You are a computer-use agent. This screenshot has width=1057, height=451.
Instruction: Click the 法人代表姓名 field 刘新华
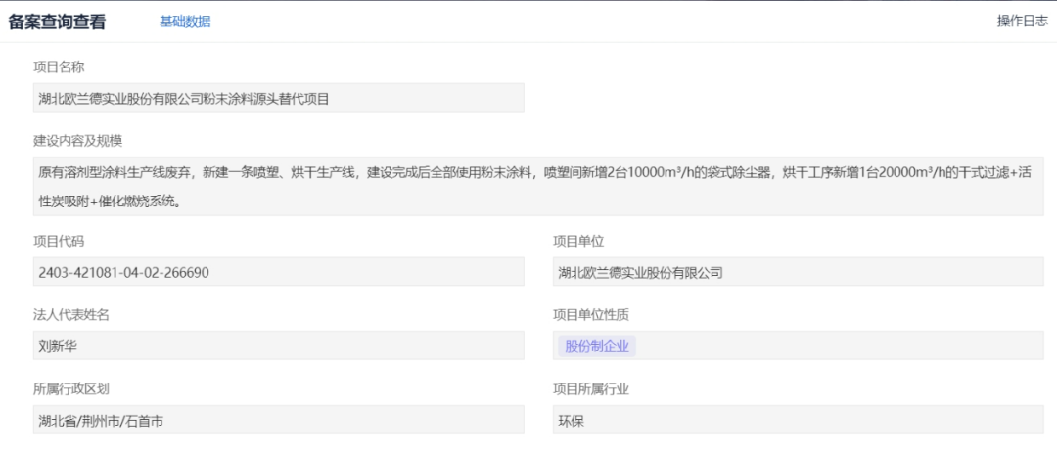(278, 346)
